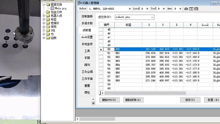The image size is (220, 124).
Task: Select row header for point 58
Action: pyautogui.click(x=101, y=81)
